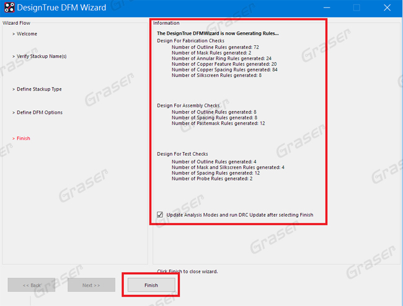This screenshot has width=403, height=306.
Task: Minimize the DFM Wizard window
Action: [x=327, y=7]
